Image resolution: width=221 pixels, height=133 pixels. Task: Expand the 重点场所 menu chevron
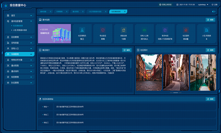coord(31,71)
